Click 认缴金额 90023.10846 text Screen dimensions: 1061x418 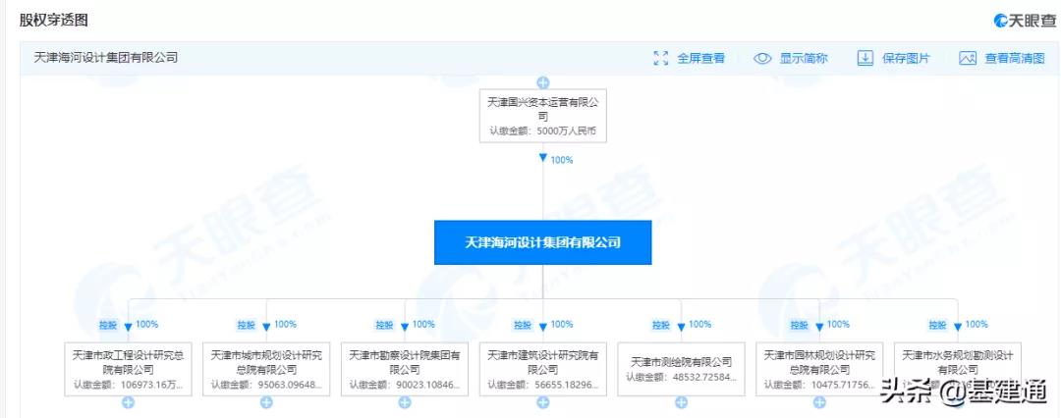(405, 385)
